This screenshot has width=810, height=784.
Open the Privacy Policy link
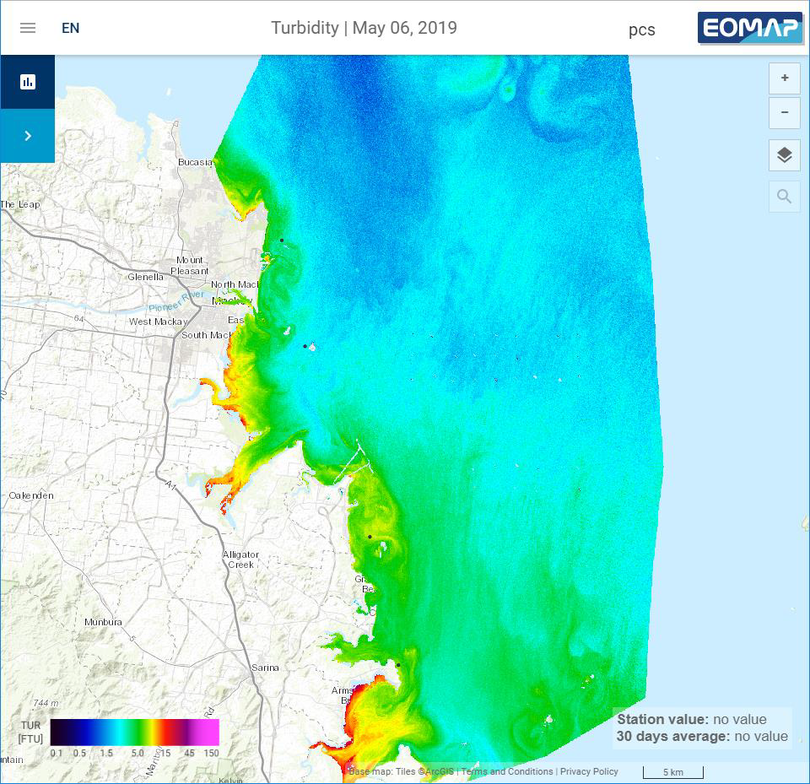[589, 771]
